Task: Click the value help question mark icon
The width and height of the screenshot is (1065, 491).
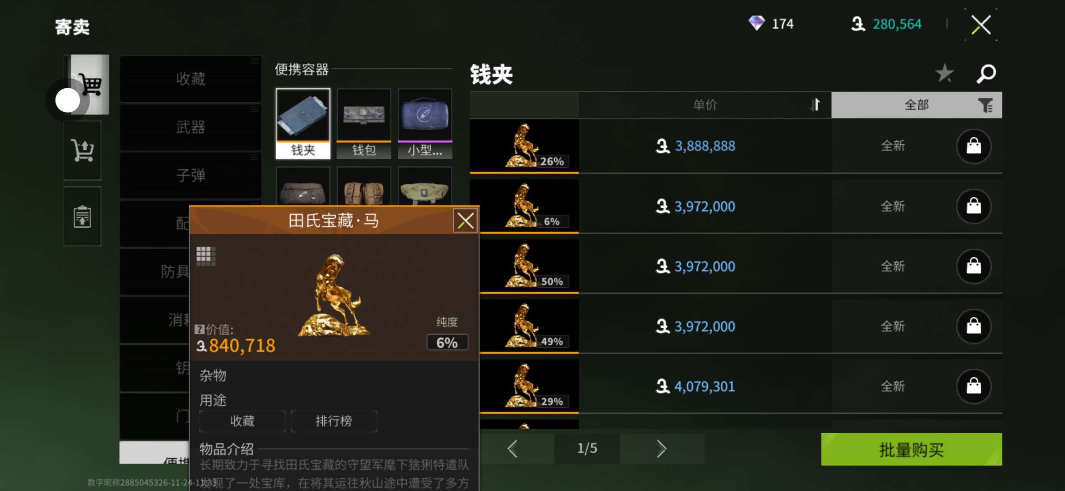Action: [x=199, y=329]
